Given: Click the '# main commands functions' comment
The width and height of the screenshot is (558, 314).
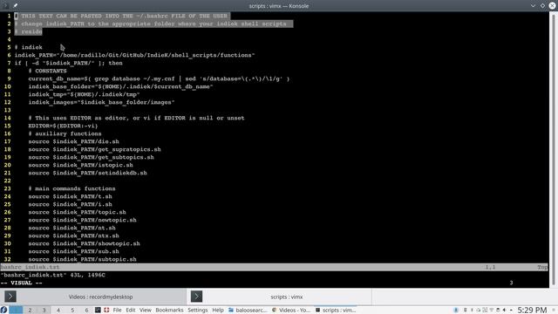Looking at the screenshot, I should (71, 188).
